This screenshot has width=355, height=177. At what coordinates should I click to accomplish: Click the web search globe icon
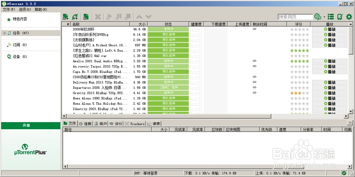click(x=318, y=17)
